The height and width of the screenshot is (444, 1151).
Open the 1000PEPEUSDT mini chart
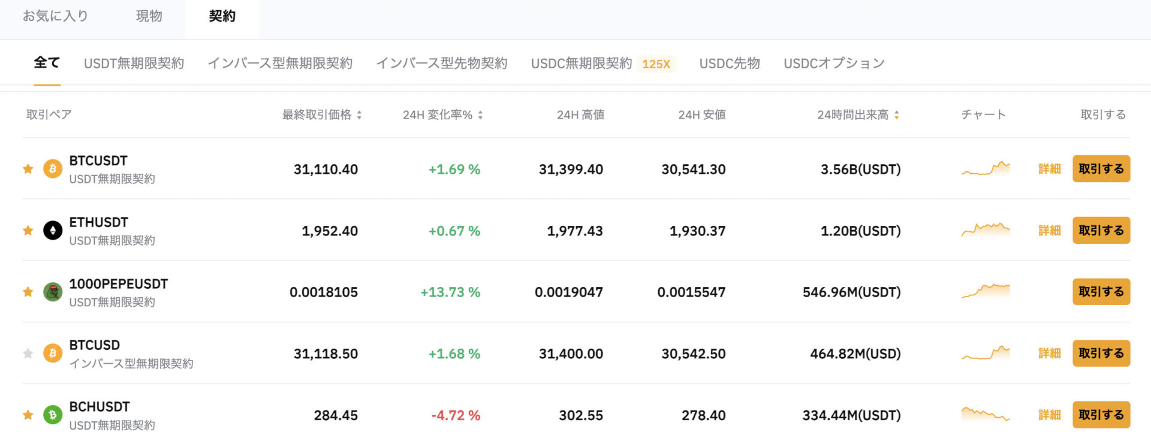point(986,291)
